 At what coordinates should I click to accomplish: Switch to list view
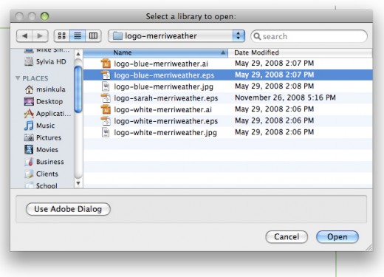click(x=78, y=36)
